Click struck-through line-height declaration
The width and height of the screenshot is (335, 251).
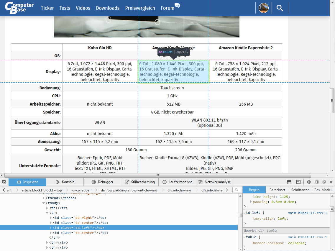pyautogui.click(x=272, y=196)
